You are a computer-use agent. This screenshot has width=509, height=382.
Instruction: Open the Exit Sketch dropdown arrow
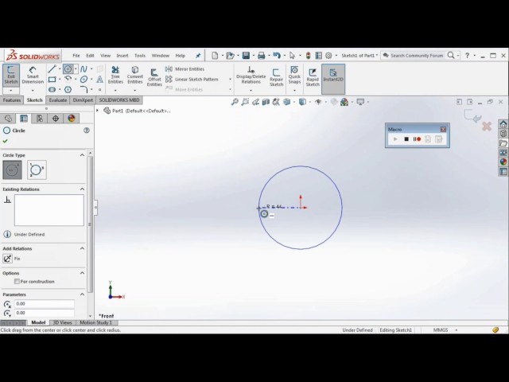coord(11,91)
